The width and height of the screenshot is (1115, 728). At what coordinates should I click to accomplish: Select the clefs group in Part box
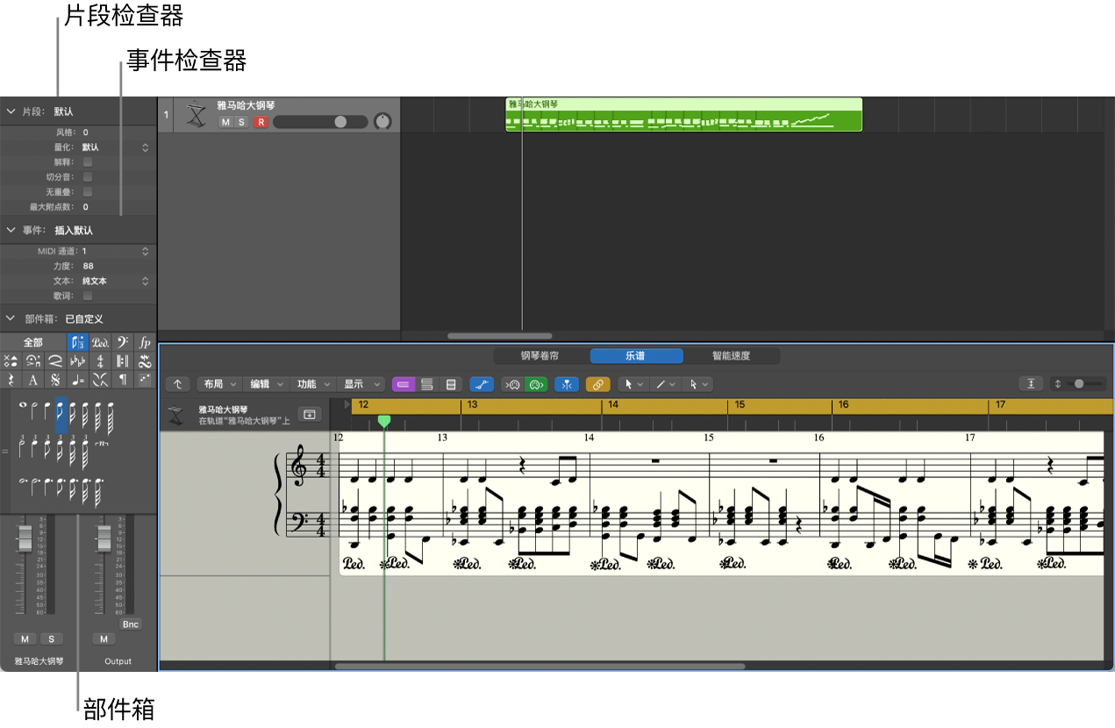[x=123, y=342]
